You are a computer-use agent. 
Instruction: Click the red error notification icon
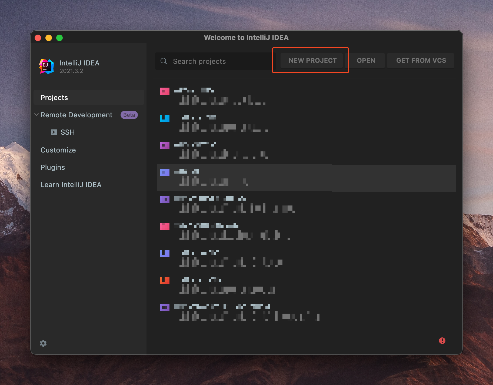click(442, 341)
